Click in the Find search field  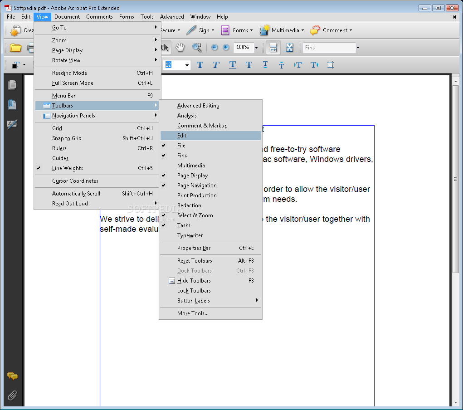pyautogui.click(x=329, y=48)
